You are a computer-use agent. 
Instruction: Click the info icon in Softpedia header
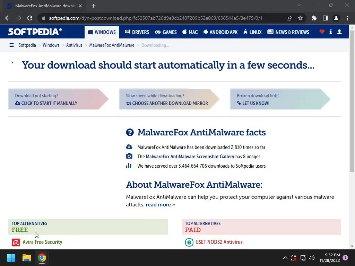point(330,32)
